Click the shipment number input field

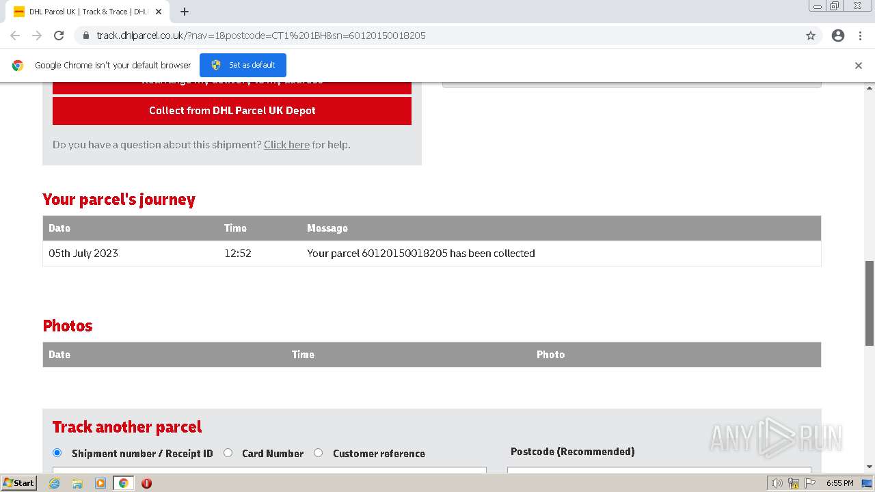pyautogui.click(x=269, y=470)
